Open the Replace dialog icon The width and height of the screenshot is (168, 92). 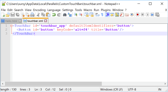(x=70, y=15)
